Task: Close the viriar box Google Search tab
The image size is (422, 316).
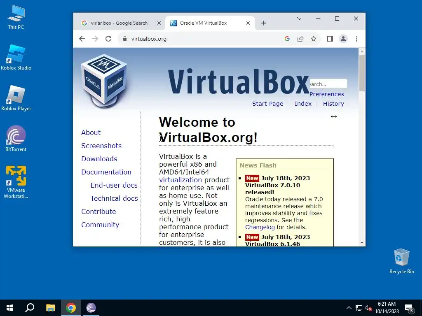Action: (159, 23)
